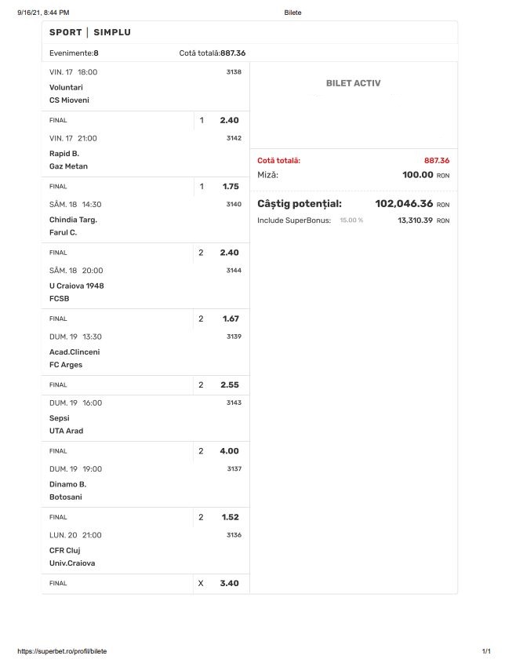Click the SPORT heading label
505x663 pixels.
65,33
